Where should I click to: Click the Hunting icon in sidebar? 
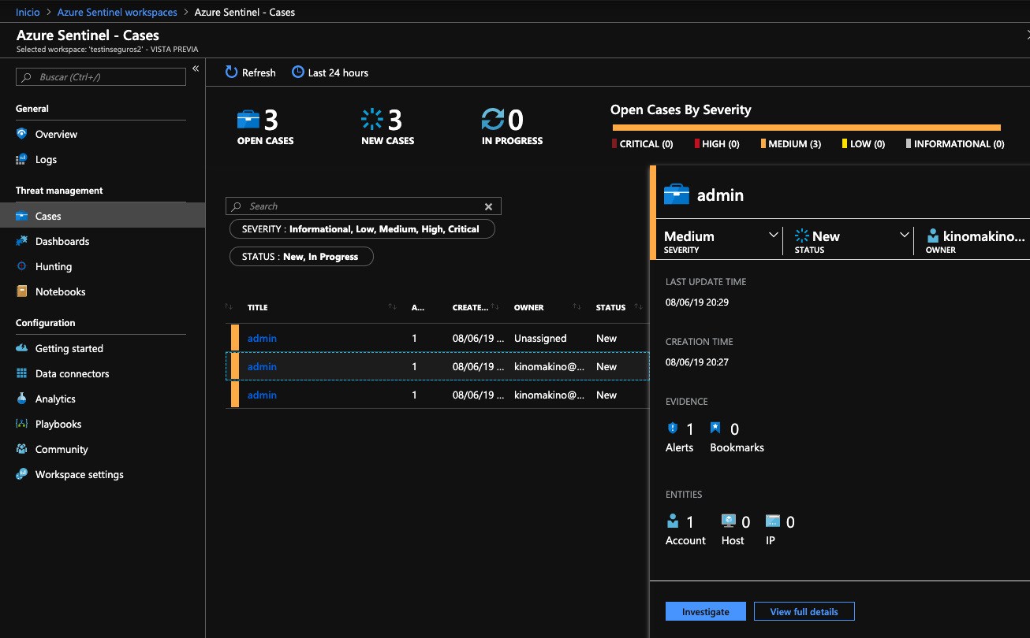(21, 266)
